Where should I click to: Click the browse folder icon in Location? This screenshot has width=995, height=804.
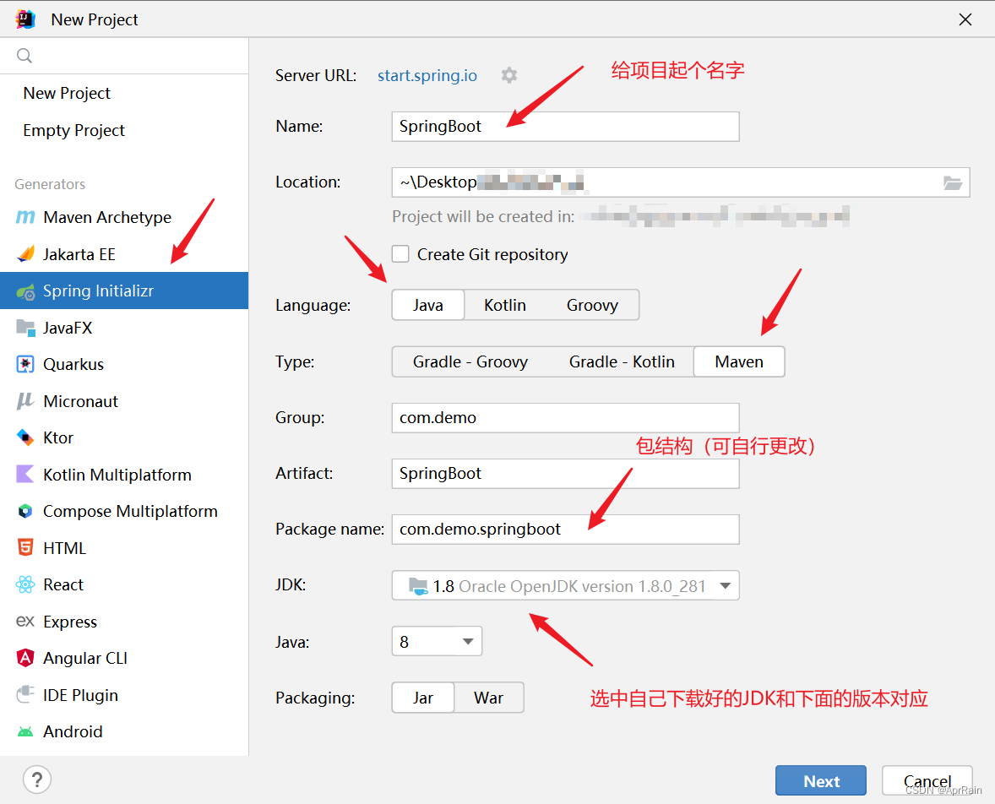pyautogui.click(x=953, y=183)
